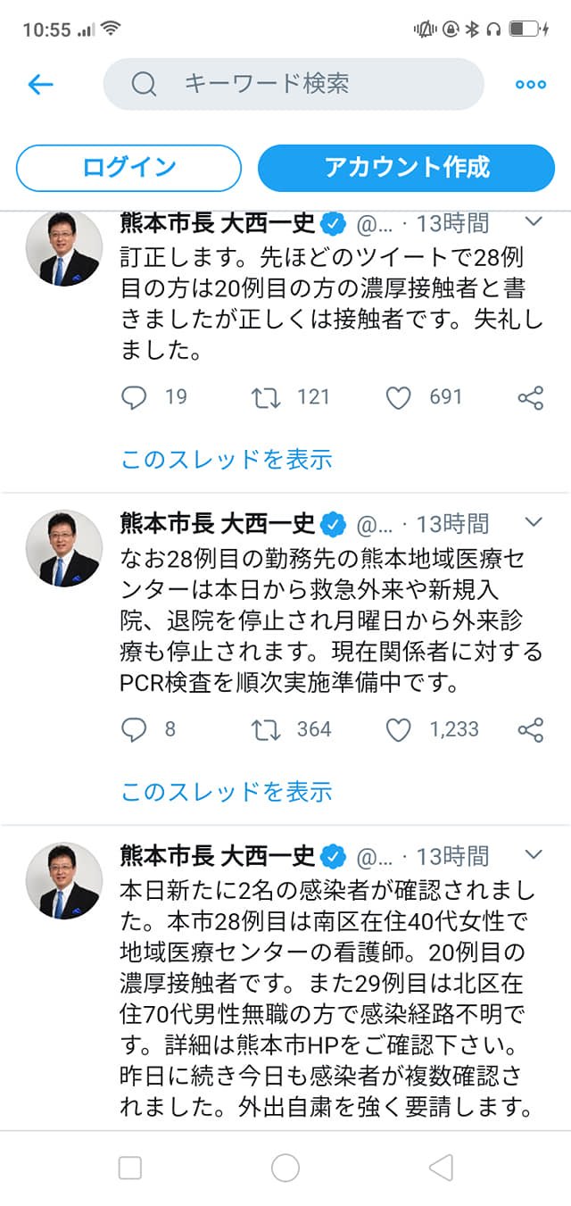
Task: Tap the Android home circle button
Action: [x=285, y=1167]
